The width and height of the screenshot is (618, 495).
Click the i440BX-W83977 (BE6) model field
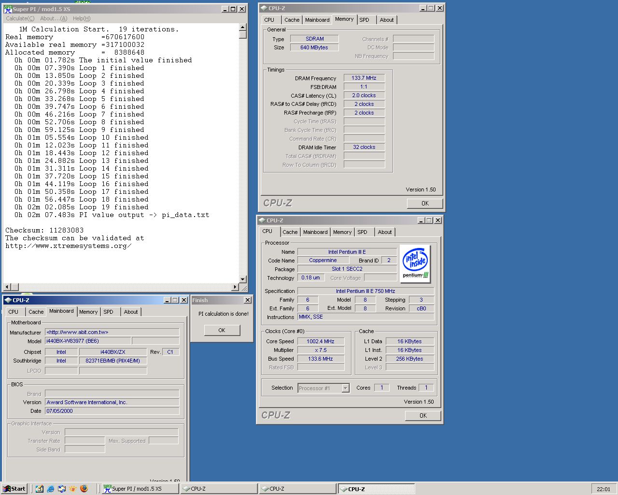pos(88,341)
